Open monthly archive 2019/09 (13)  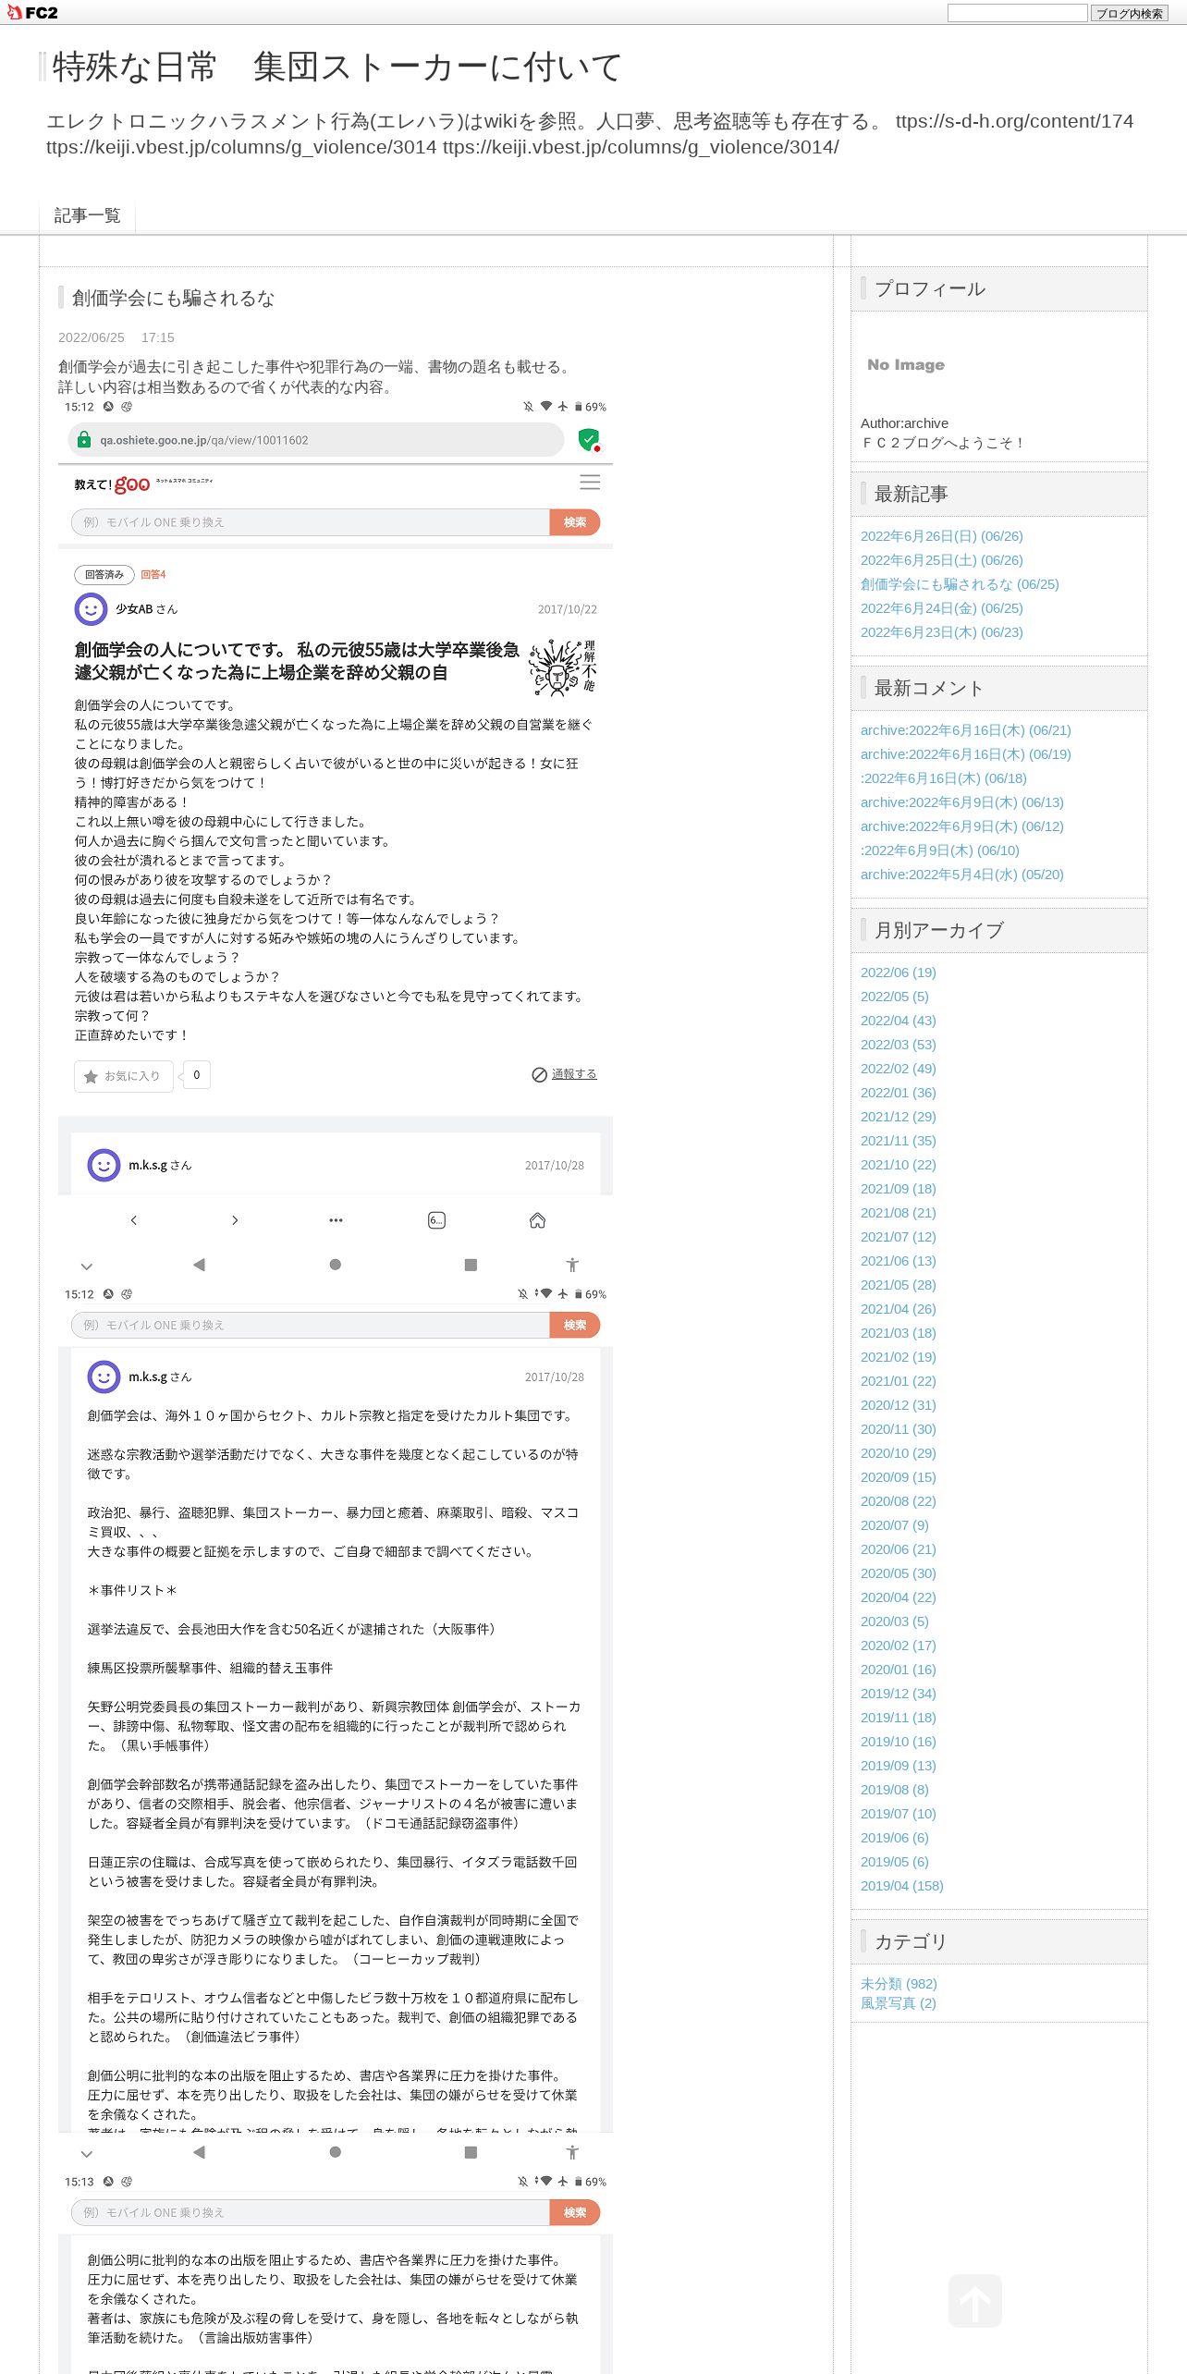click(x=898, y=1766)
